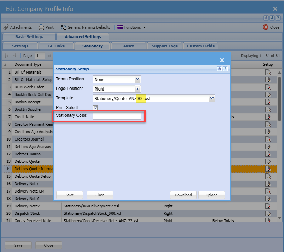Viewport: 284px width, 252px height.
Task: Open the Logo Position dropdown
Action: [138, 89]
